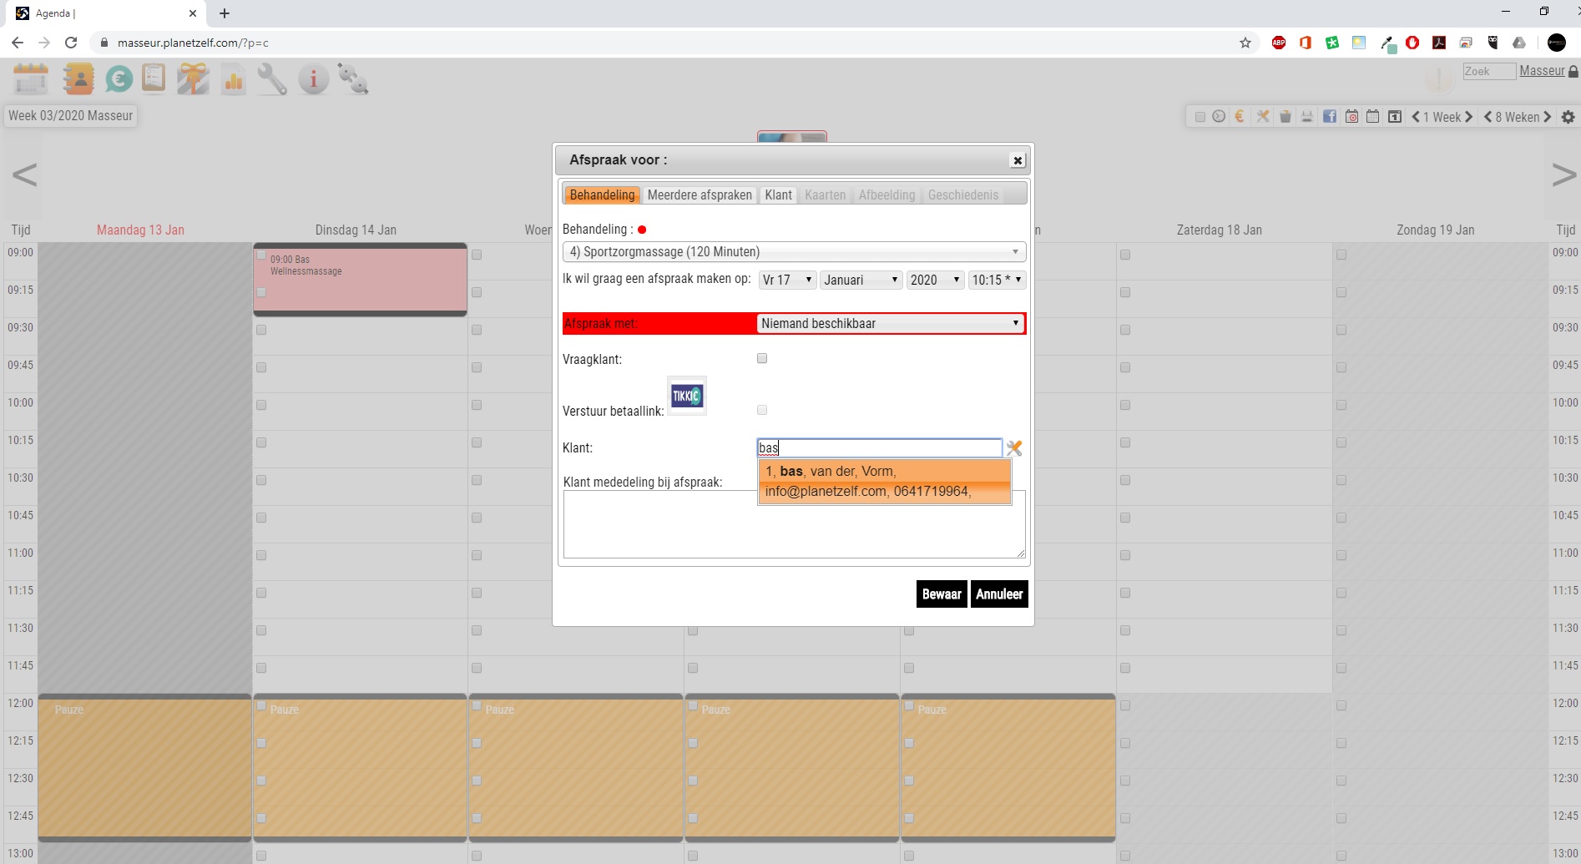Switch to the Meerdere afspraken tab
This screenshot has height=864, width=1581.
click(x=700, y=195)
